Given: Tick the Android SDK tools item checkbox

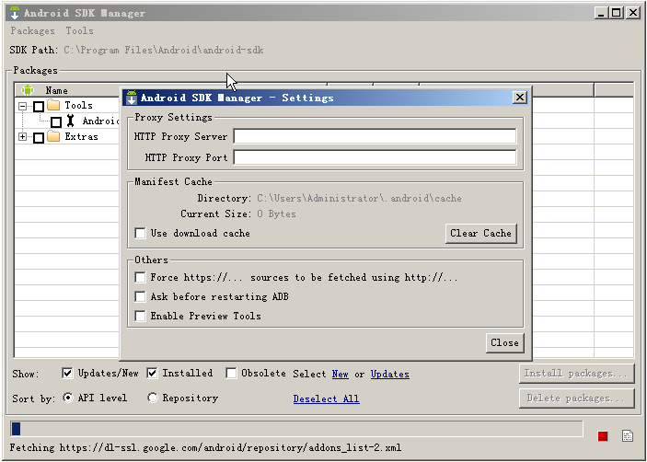Looking at the screenshot, I should pyautogui.click(x=56, y=122).
